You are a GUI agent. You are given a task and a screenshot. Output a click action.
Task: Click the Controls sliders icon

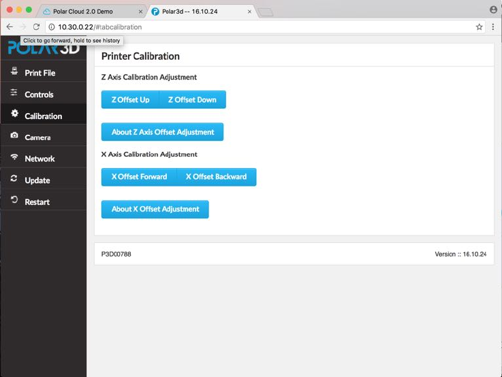click(14, 93)
